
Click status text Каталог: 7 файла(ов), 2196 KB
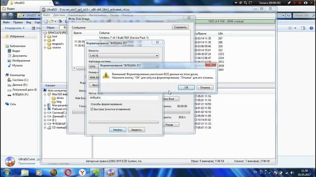pos(252,161)
